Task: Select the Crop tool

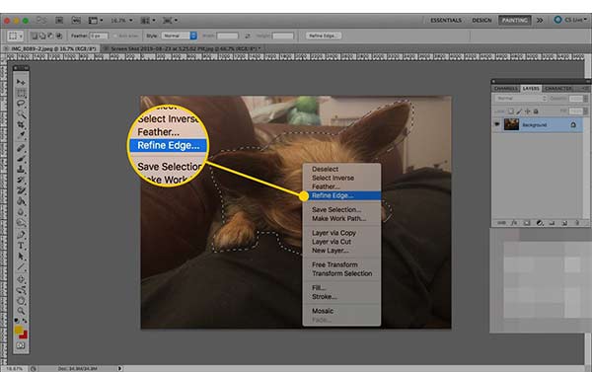Action: coord(21,124)
